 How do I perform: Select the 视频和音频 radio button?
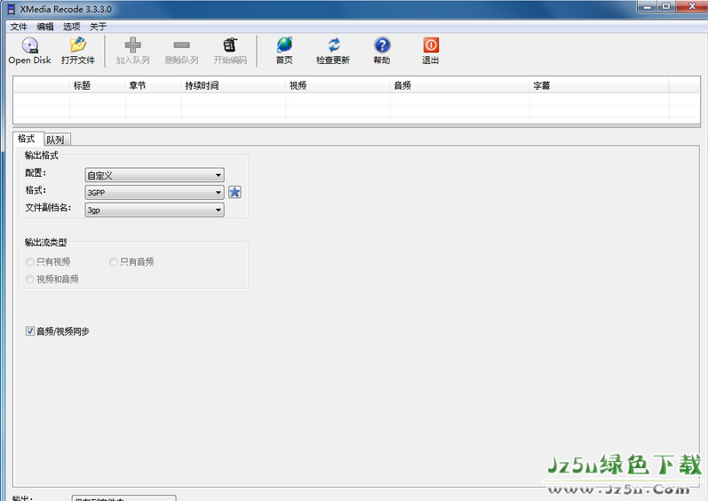point(30,280)
